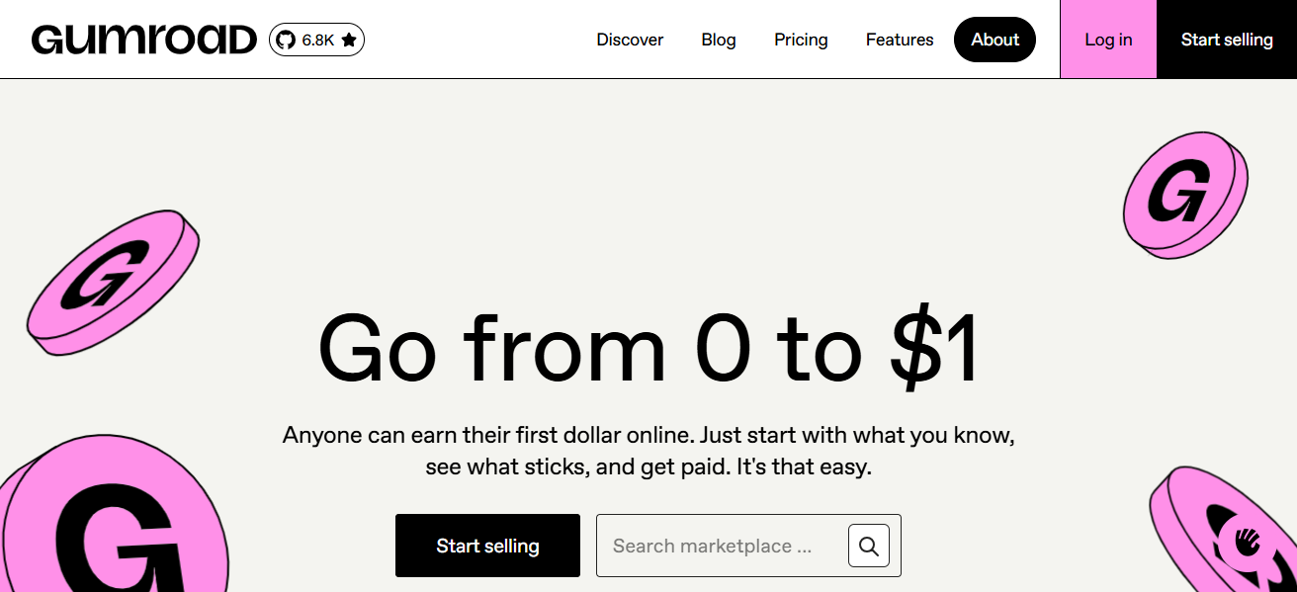Click Start selling in the top header
This screenshot has height=592, width=1297.
pyautogui.click(x=1227, y=40)
